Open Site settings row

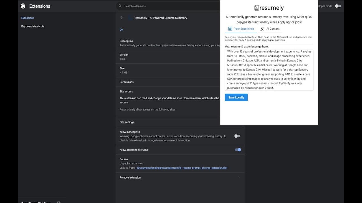[180, 122]
